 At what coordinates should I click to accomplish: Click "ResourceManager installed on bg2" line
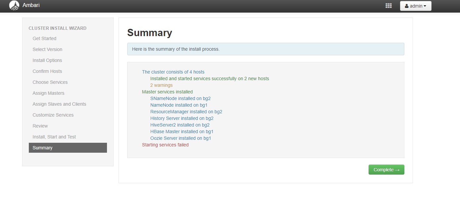(186, 112)
